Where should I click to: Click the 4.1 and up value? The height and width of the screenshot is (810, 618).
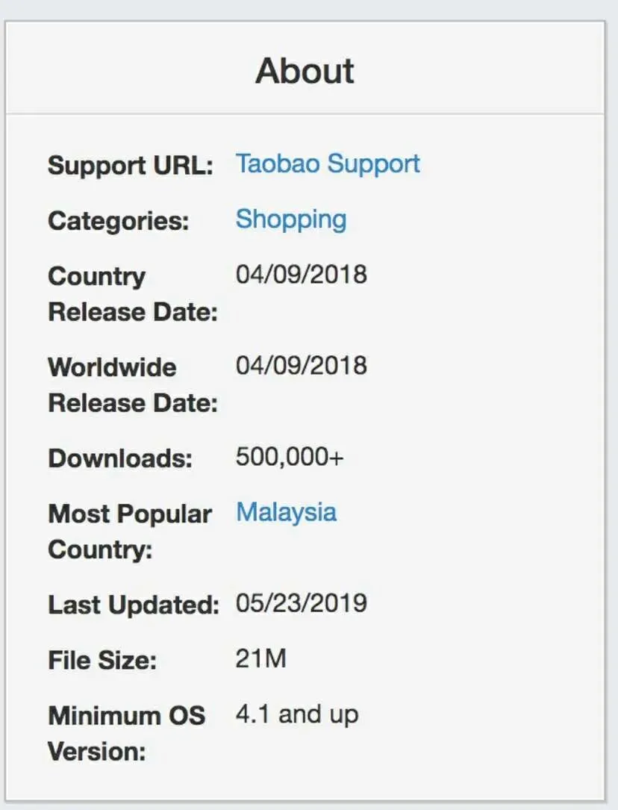(297, 715)
